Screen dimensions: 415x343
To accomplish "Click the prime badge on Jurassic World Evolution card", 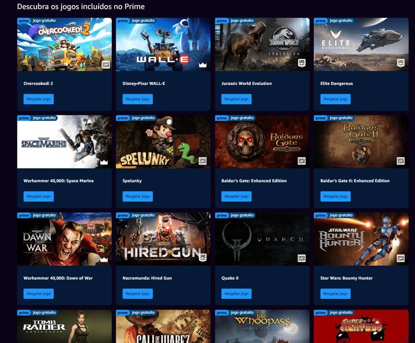I will pos(222,21).
